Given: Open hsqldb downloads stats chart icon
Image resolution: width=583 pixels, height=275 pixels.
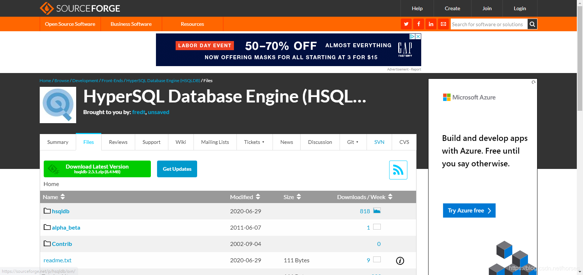Looking at the screenshot, I should click(x=377, y=211).
